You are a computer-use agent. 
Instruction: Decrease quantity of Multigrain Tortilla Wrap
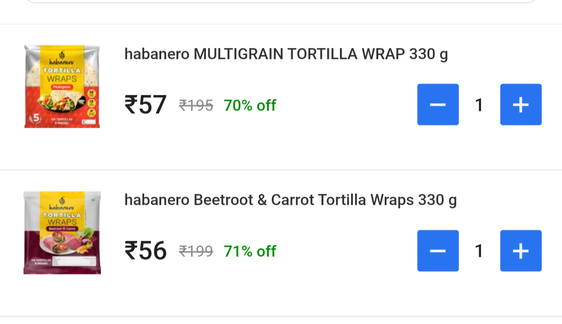(438, 104)
